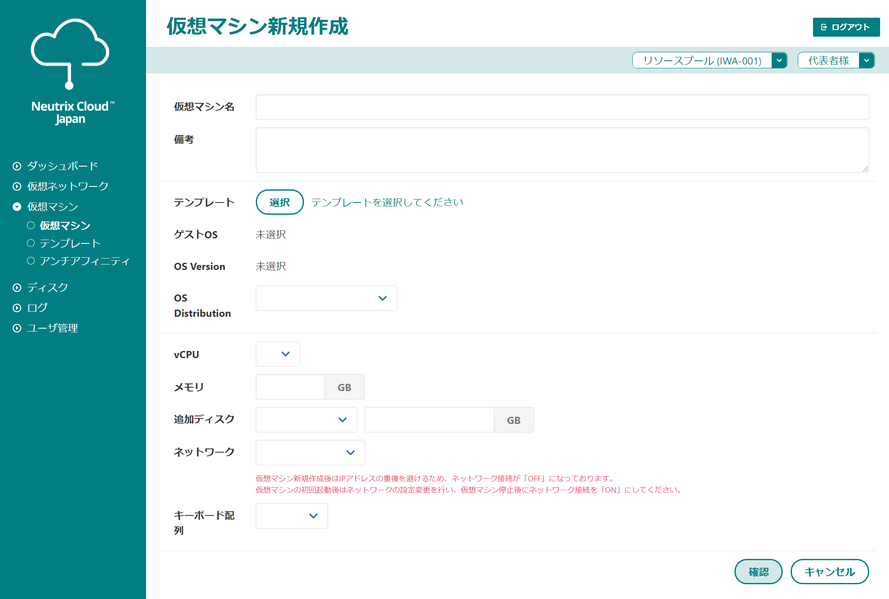The image size is (889, 599).
Task: Click the GB unit label beside メモリ
Action: (344, 387)
